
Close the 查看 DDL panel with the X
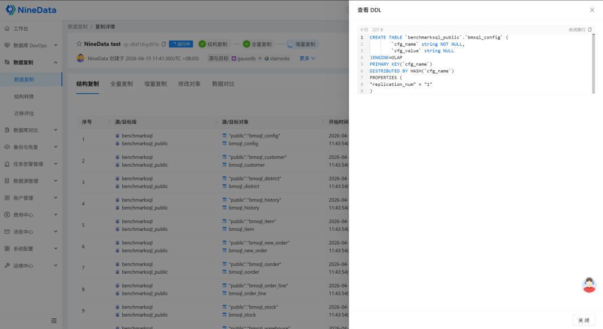[x=592, y=10]
